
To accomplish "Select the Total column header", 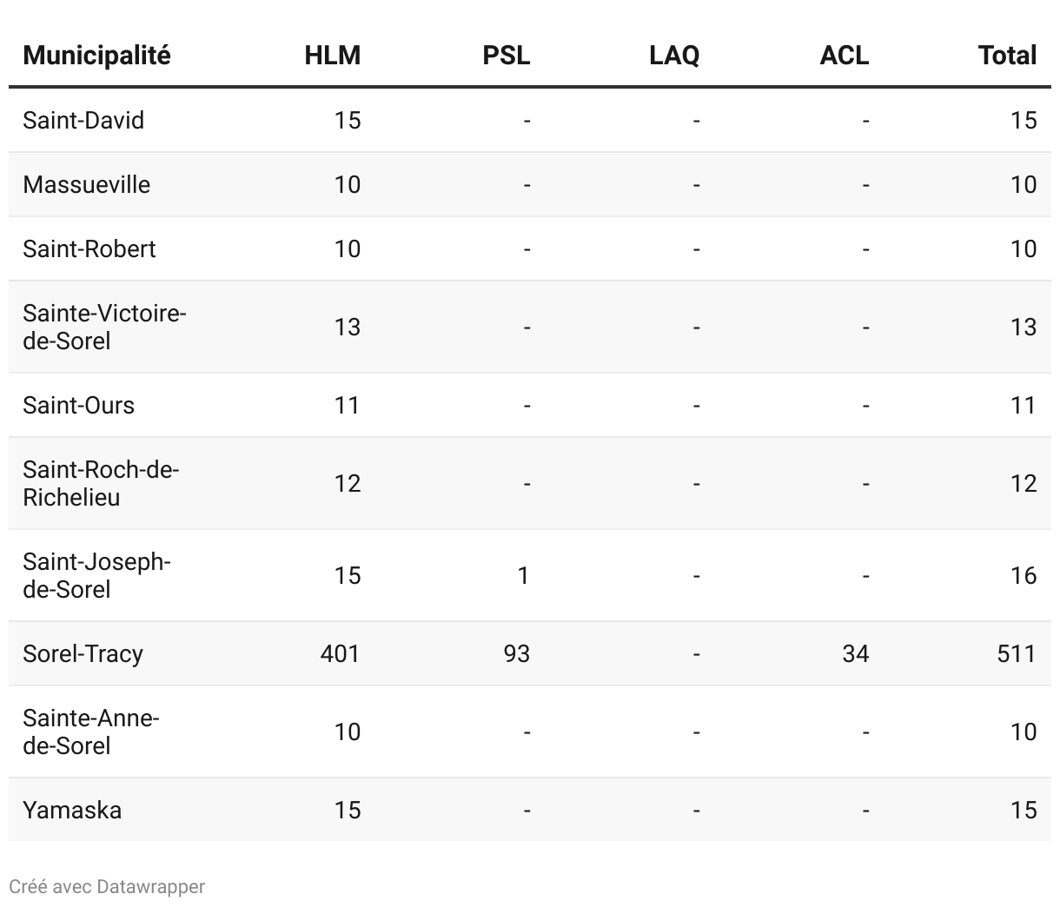I will (x=1008, y=56).
